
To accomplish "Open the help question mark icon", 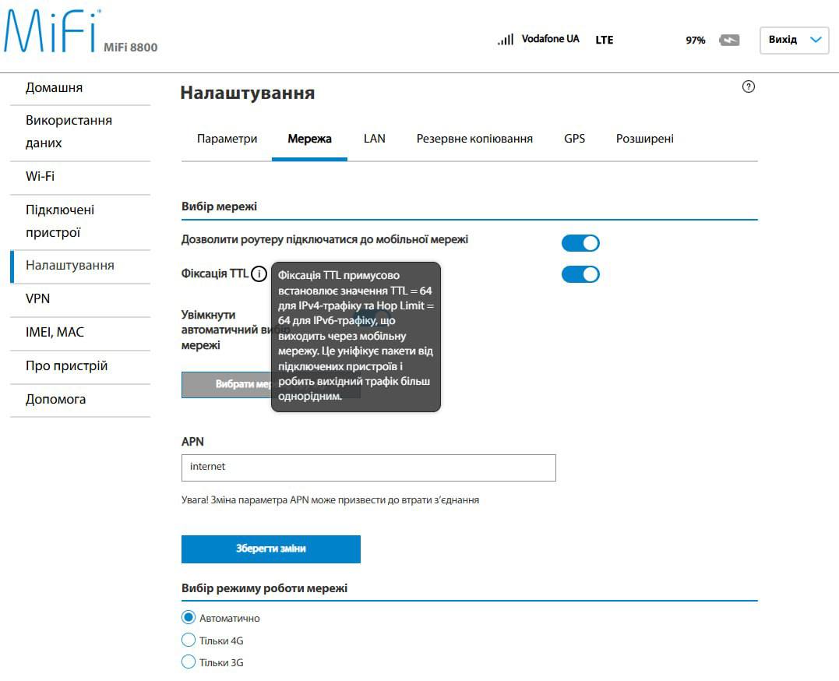I will pyautogui.click(x=748, y=86).
